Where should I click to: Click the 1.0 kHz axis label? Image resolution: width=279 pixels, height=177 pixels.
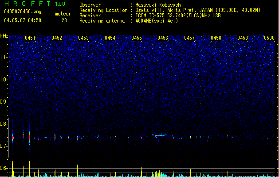[x=4, y=80]
